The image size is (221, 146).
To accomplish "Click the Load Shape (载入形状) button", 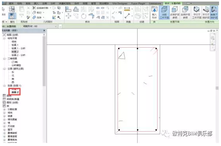I will (154, 12).
